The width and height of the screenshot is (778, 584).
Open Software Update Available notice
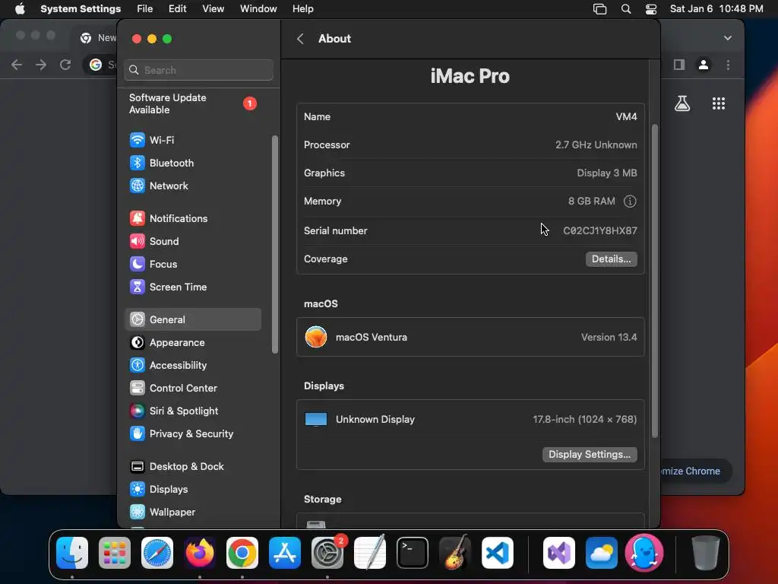pyautogui.click(x=193, y=103)
